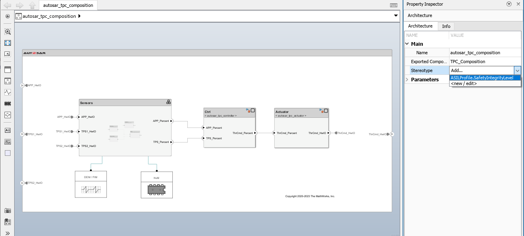Screen dimensions: 524x236
Task: Click the NAME column header
Action: tap(412, 35)
